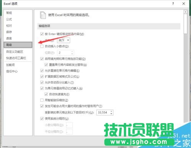
Task: Toggle 允许自动百分比输入 checkbox
Action: point(42,82)
